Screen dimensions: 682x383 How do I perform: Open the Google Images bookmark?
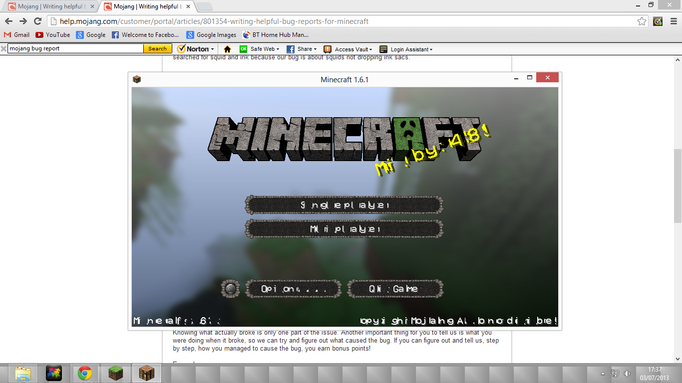[211, 35]
